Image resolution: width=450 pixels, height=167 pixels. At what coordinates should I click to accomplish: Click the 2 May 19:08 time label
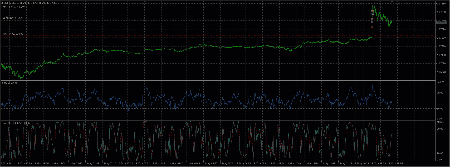(x=58, y=164)
